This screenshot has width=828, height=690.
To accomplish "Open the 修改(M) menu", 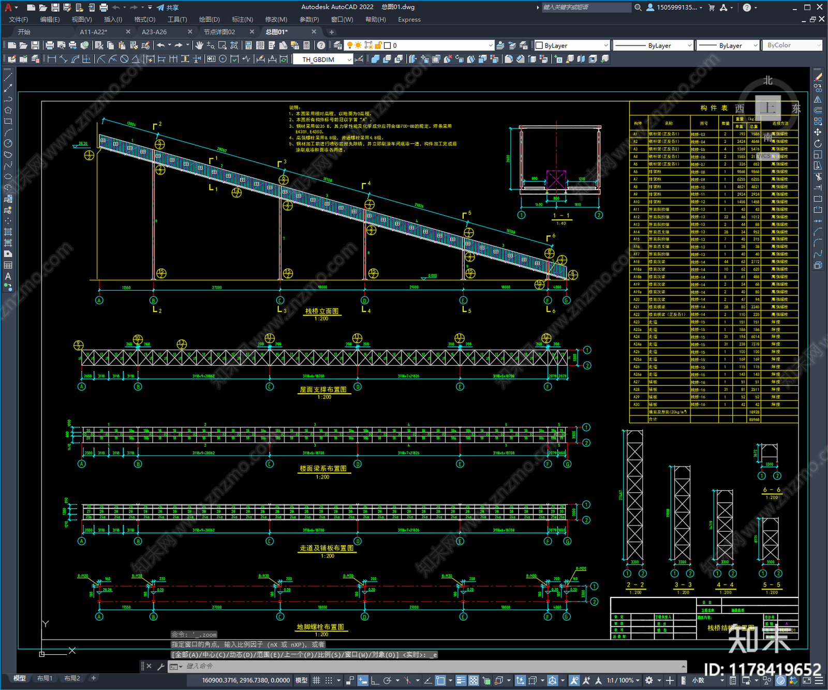I will [276, 19].
